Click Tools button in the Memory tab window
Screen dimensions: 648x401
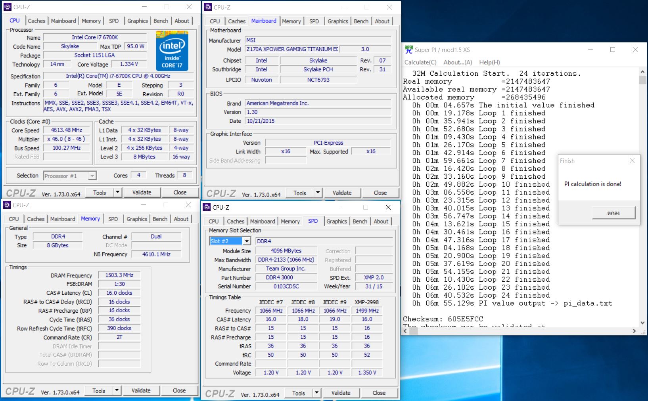click(x=99, y=391)
